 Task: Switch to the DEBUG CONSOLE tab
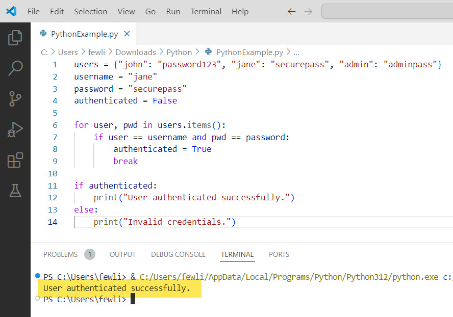click(178, 254)
